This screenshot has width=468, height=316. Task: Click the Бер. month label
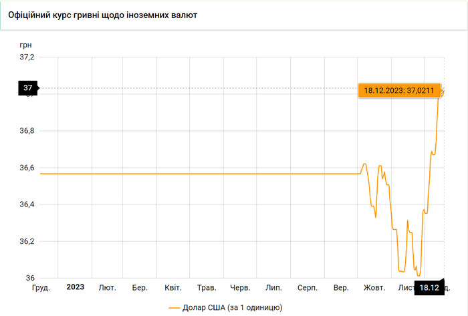140,288
